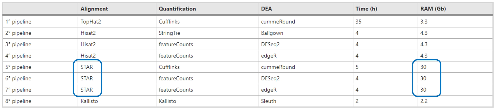Click the Alignment column header
This screenshot has height=110, width=496.
94,9
